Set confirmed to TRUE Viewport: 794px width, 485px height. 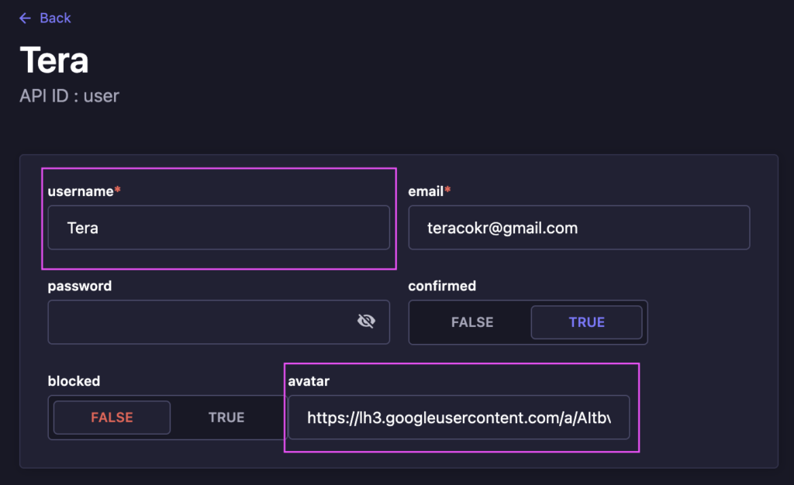(586, 322)
